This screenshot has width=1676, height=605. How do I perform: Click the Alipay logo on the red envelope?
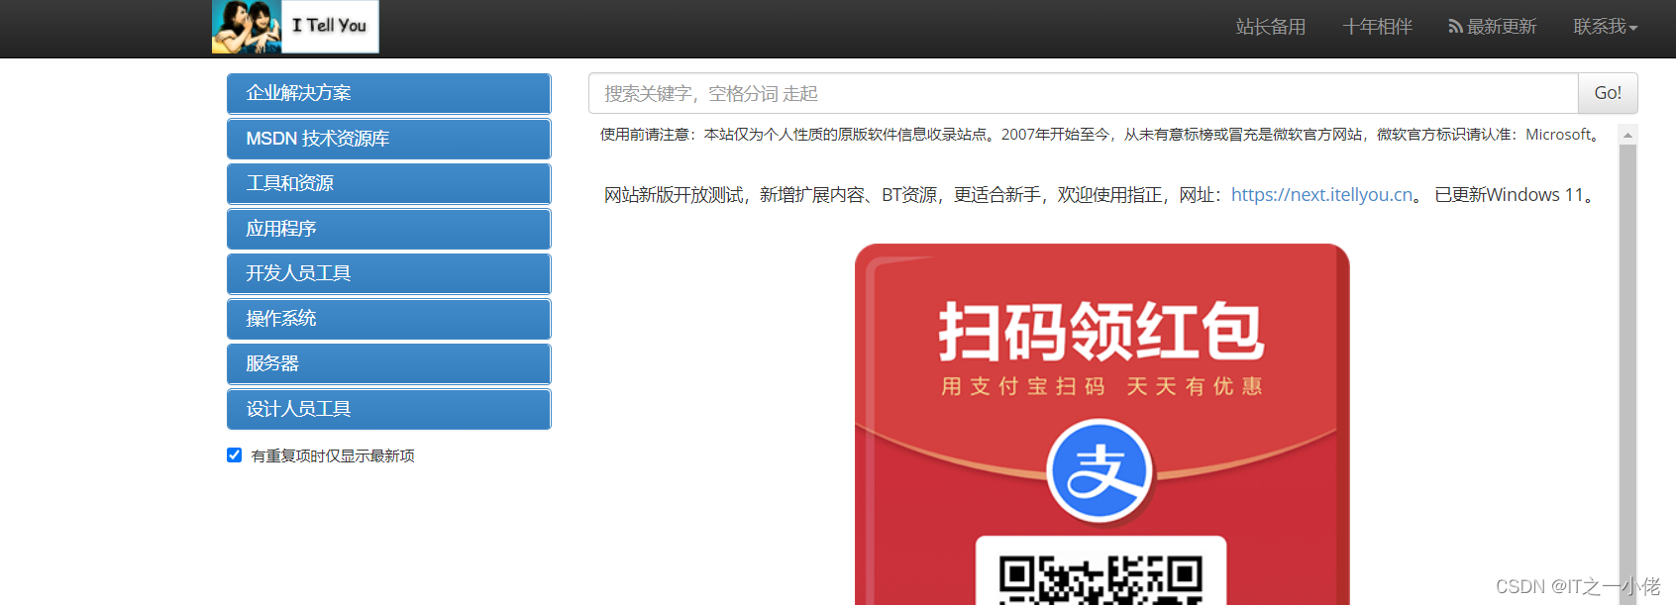point(1100,472)
